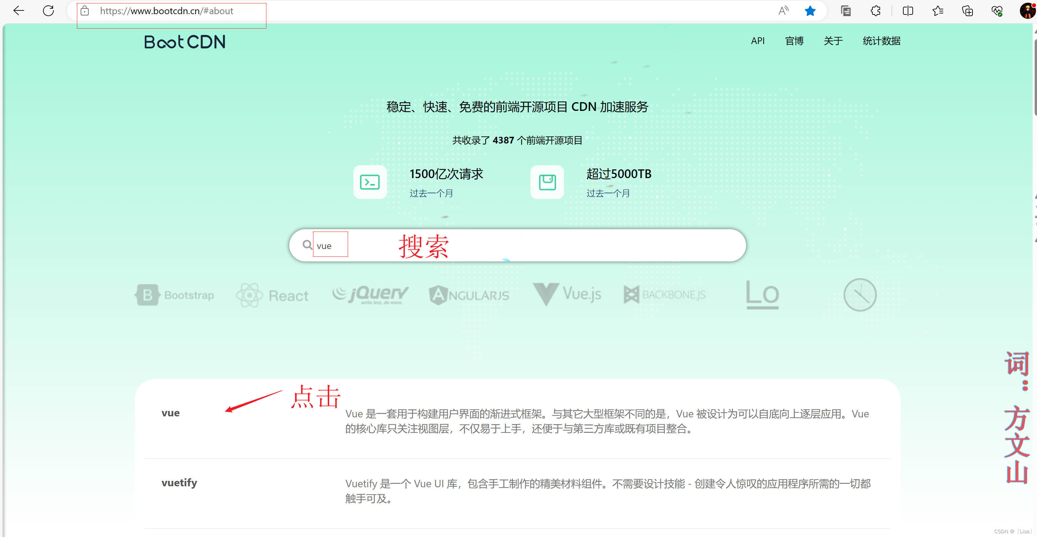
Task: Open the AngularJS logo link
Action: tap(469, 295)
